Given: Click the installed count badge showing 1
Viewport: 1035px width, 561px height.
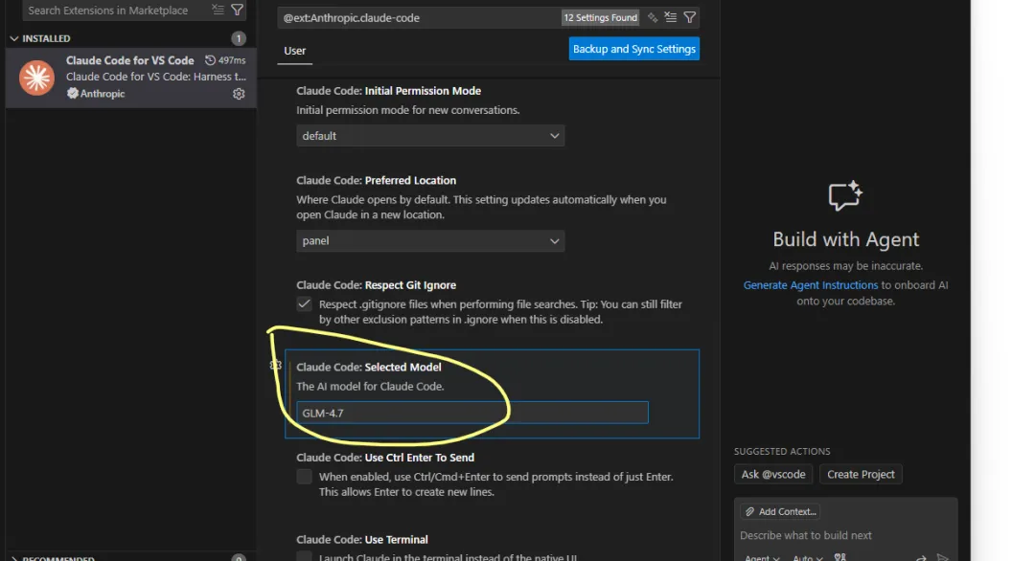Looking at the screenshot, I should [239, 38].
